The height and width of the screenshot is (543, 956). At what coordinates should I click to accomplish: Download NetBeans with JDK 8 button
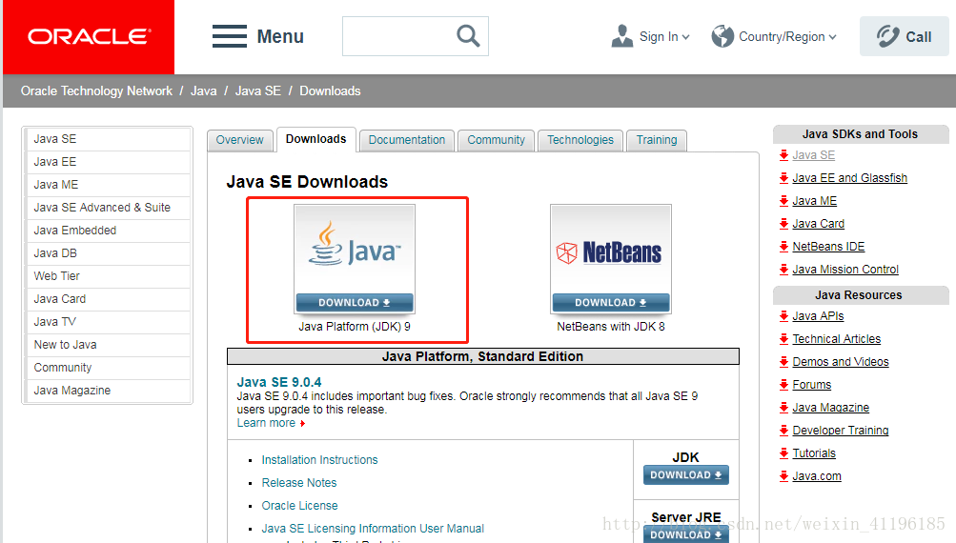point(610,303)
